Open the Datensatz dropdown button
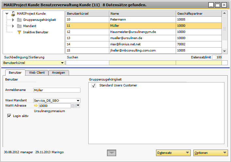The image size is (231, 162). click(173, 153)
